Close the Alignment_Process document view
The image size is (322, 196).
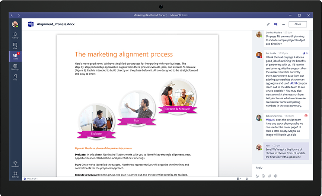(x=297, y=24)
